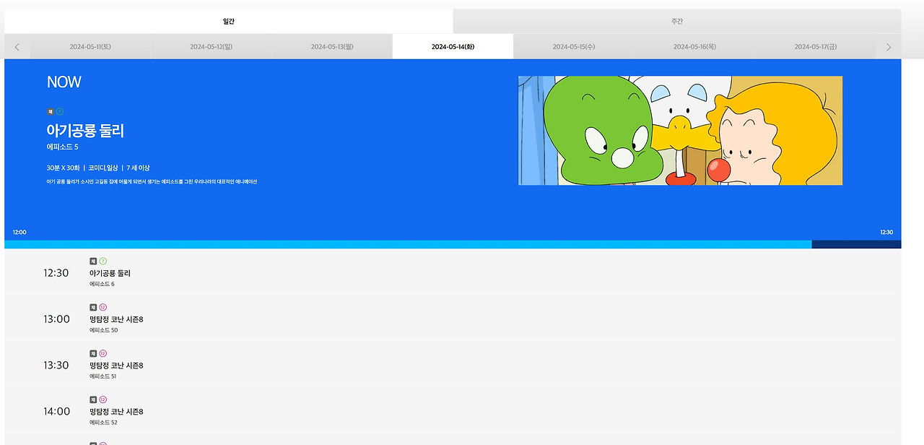Open 아기공룡 둘리 in the 12:30 row
Viewport: 924px width, 445px height.
point(110,273)
